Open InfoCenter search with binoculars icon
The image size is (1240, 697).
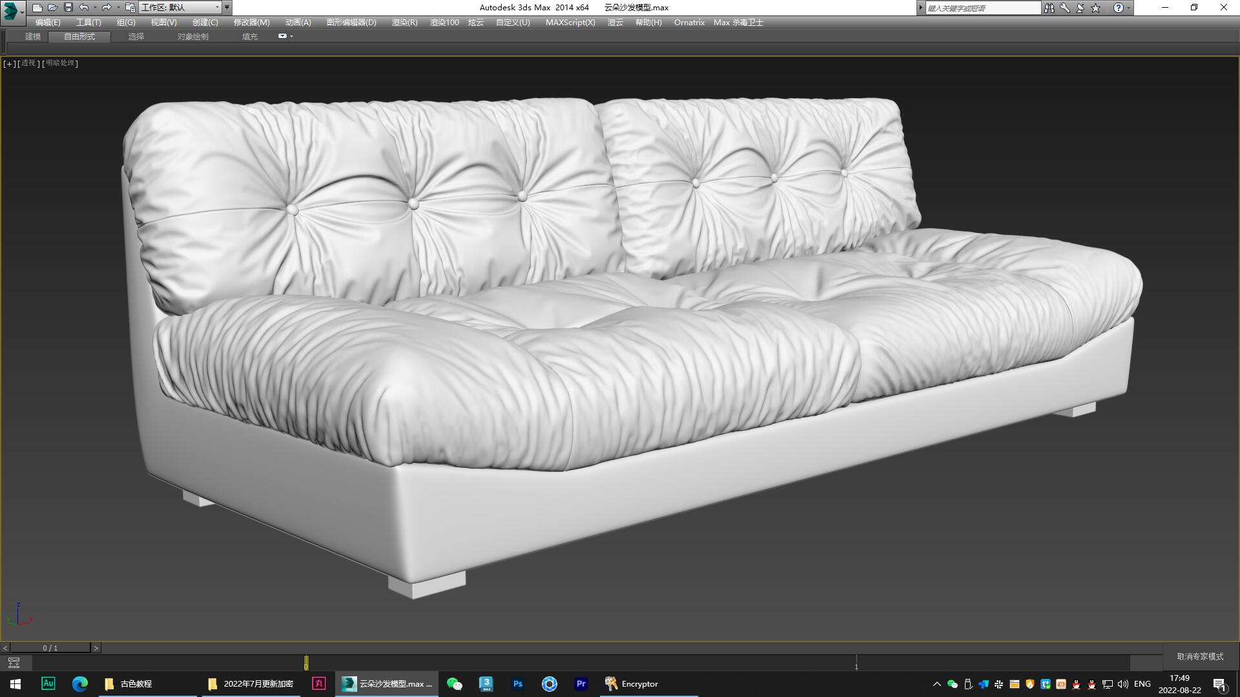click(1049, 8)
